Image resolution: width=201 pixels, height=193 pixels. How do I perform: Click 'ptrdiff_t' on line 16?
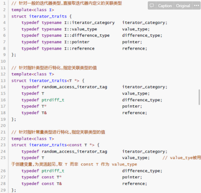point(53,100)
